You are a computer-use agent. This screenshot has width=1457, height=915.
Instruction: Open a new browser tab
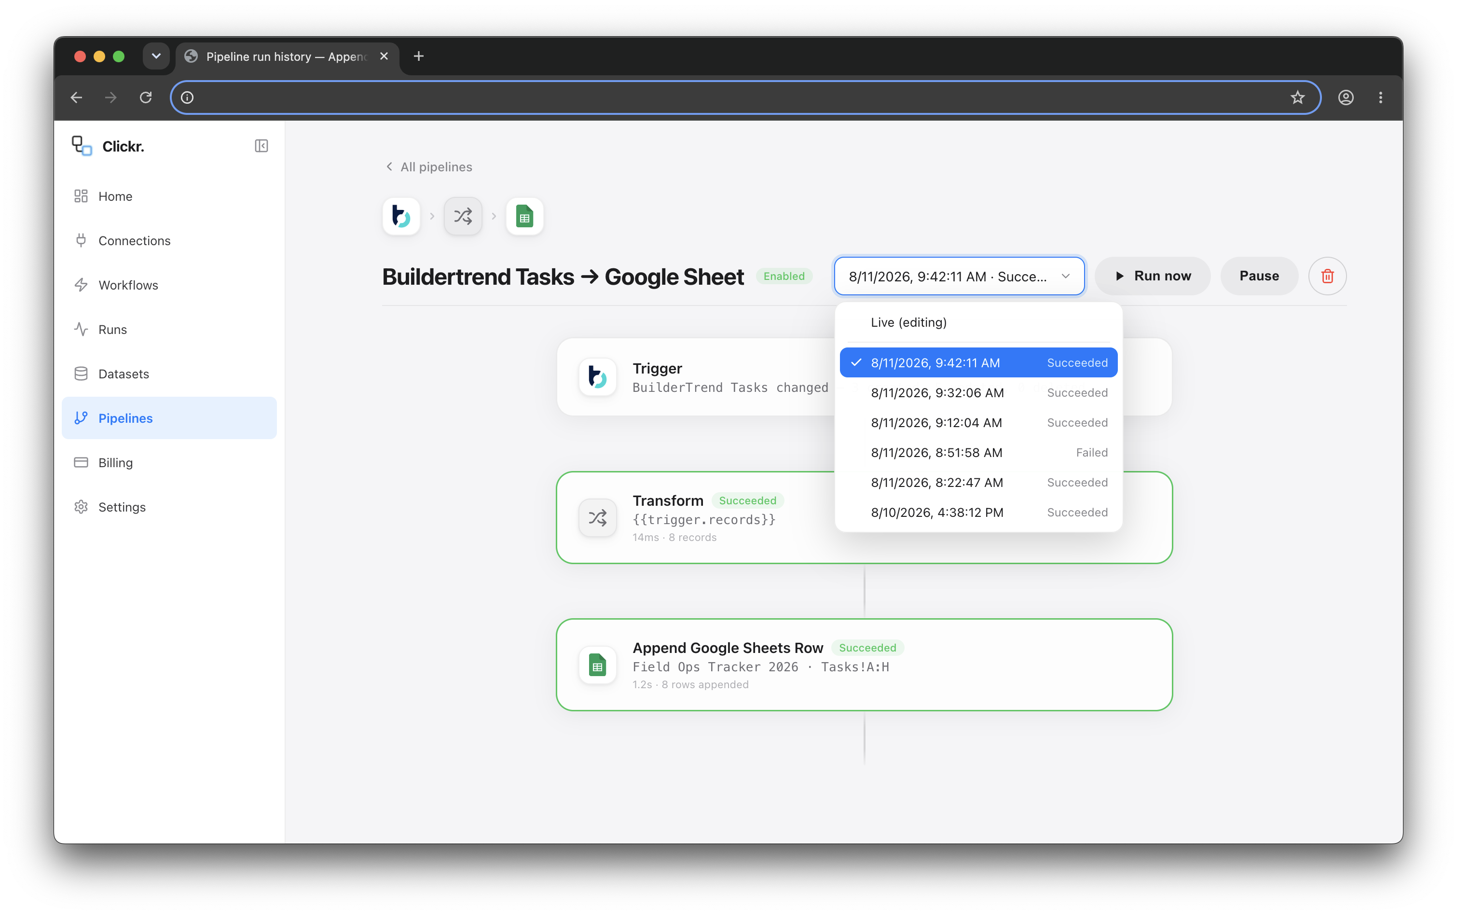coord(419,56)
